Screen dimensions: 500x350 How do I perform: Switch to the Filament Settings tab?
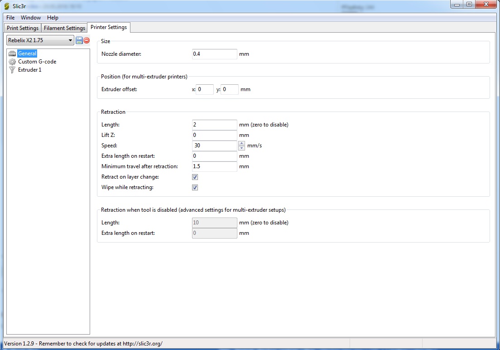click(64, 28)
